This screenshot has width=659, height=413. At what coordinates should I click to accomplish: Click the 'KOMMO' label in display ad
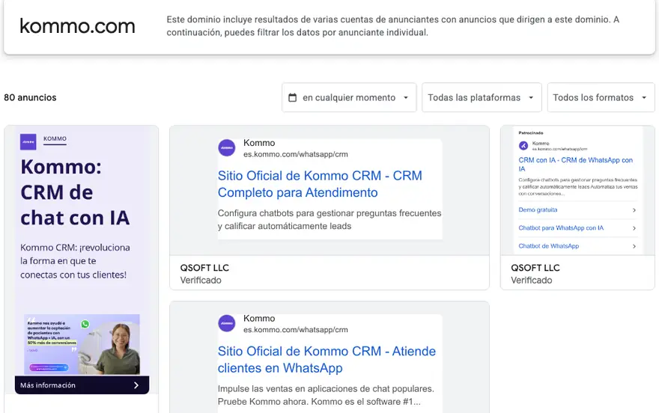(55, 139)
